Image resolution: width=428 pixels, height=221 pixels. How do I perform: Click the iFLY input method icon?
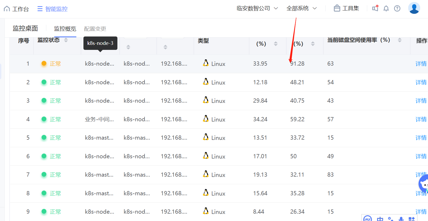[x=367, y=219]
